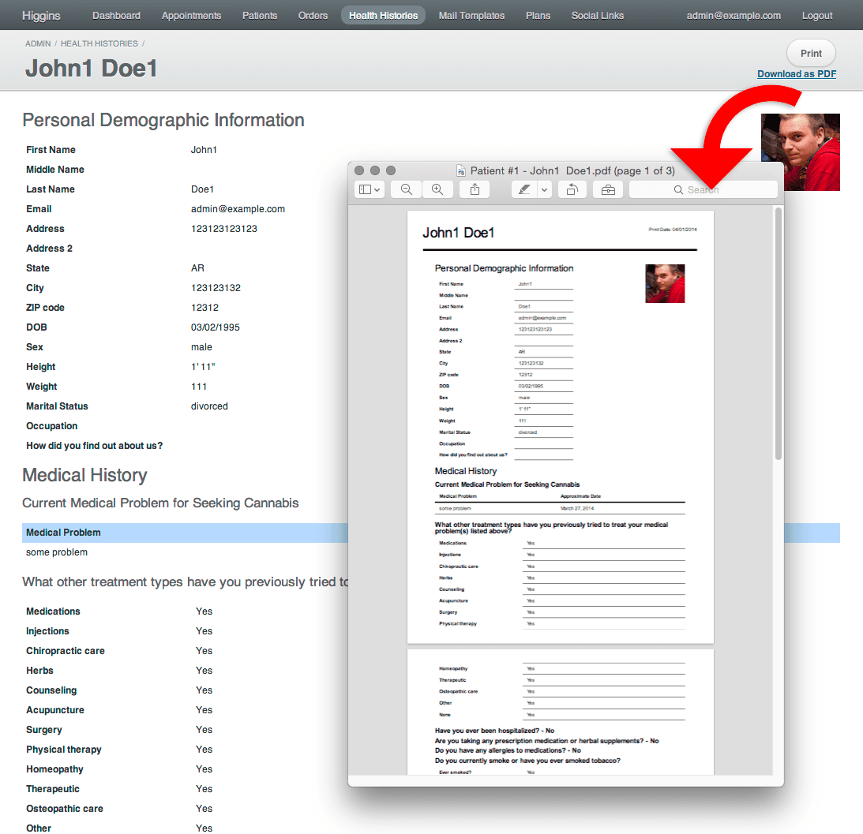Open Mail Templates menu item
This screenshot has height=834, width=863.
(471, 16)
